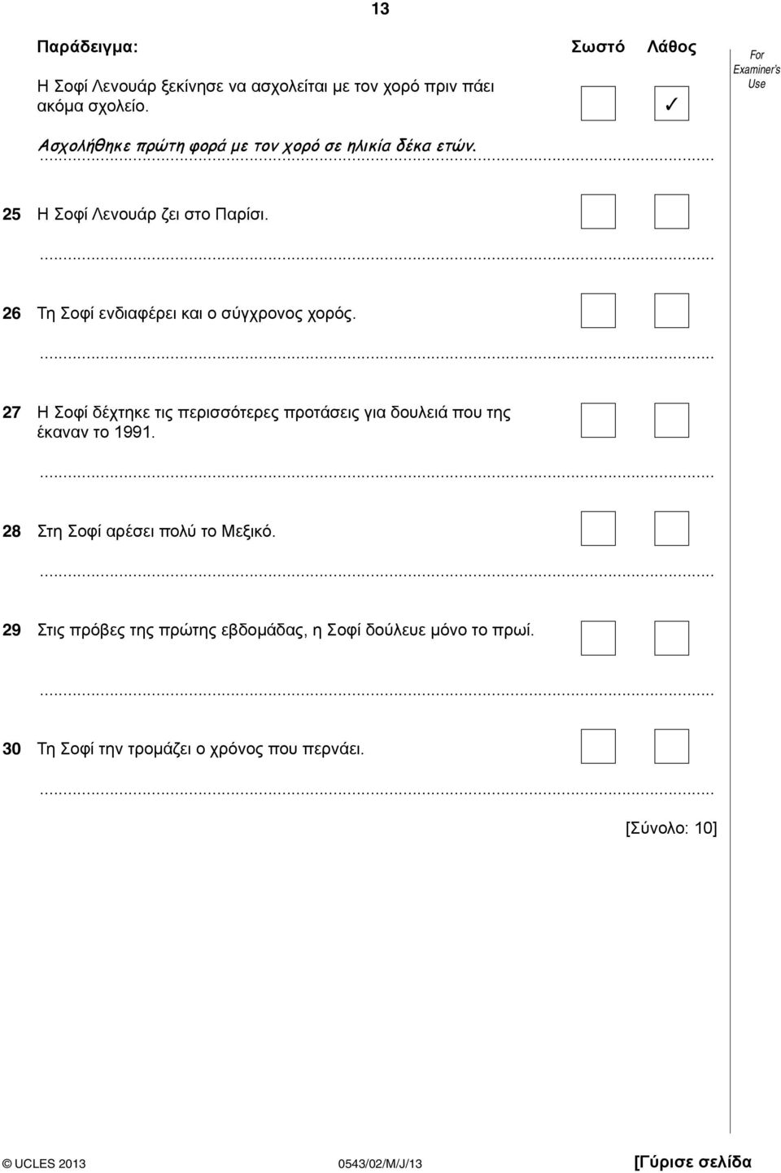Click the Σύνολο: 10 marks label
This screenshot has height=1173, width=781.
click(x=670, y=828)
